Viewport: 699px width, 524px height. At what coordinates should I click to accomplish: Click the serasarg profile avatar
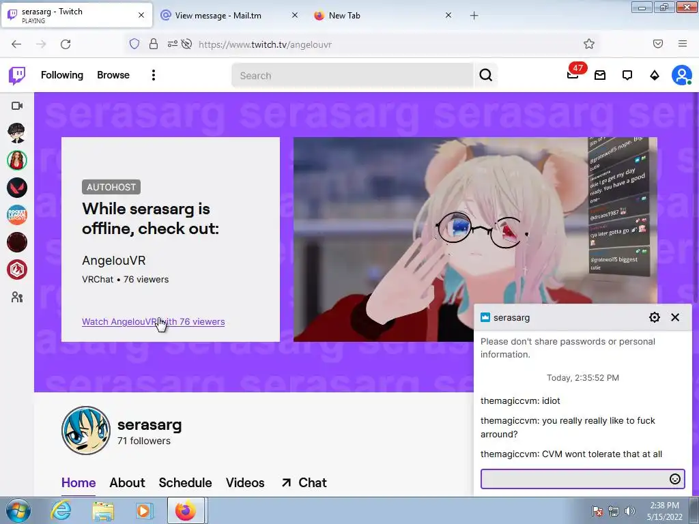coord(86,431)
